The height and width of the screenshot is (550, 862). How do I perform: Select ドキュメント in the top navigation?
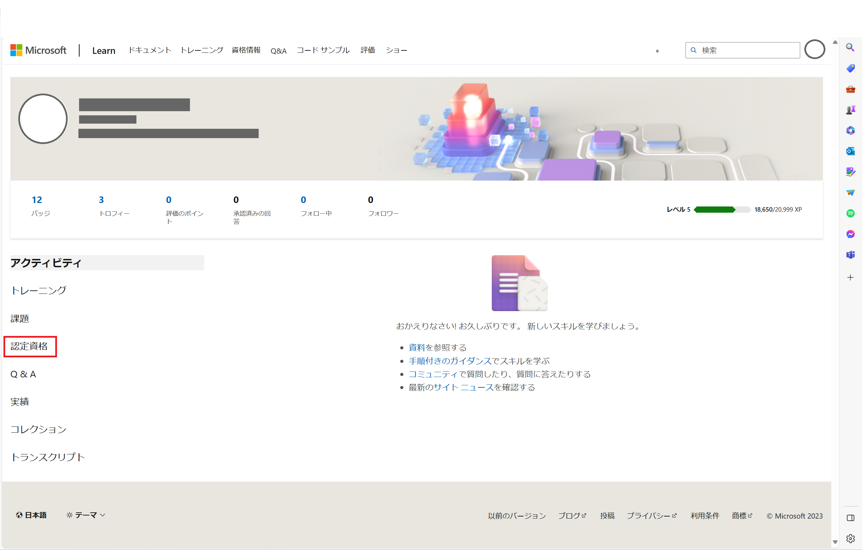pyautogui.click(x=150, y=50)
